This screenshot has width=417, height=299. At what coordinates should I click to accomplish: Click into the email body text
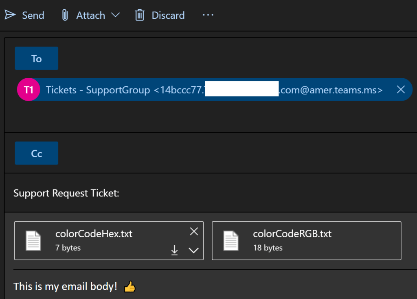click(x=65, y=286)
